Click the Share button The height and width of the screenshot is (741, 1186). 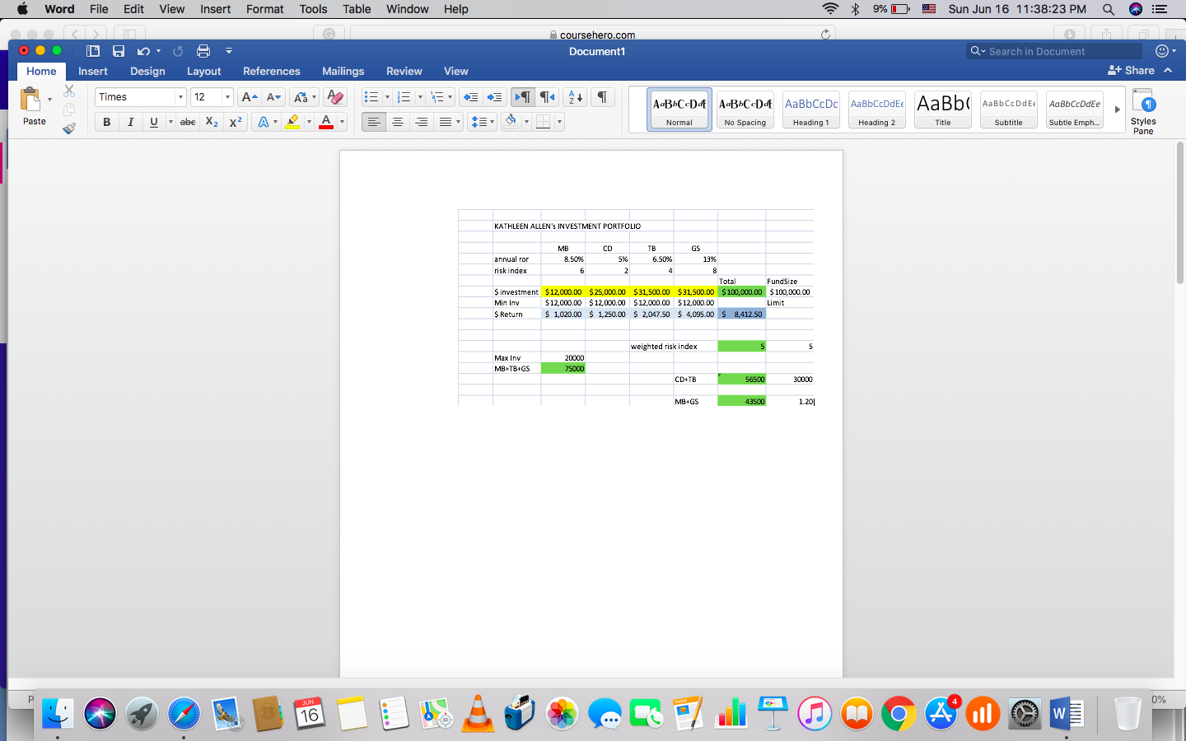[x=1131, y=71]
